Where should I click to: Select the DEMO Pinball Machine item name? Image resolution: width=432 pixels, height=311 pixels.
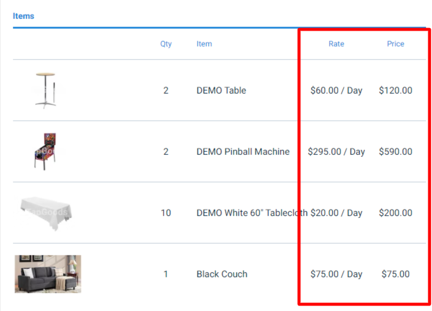click(243, 151)
